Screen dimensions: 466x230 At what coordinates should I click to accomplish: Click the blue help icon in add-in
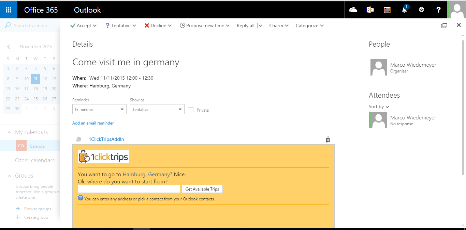[x=81, y=198]
